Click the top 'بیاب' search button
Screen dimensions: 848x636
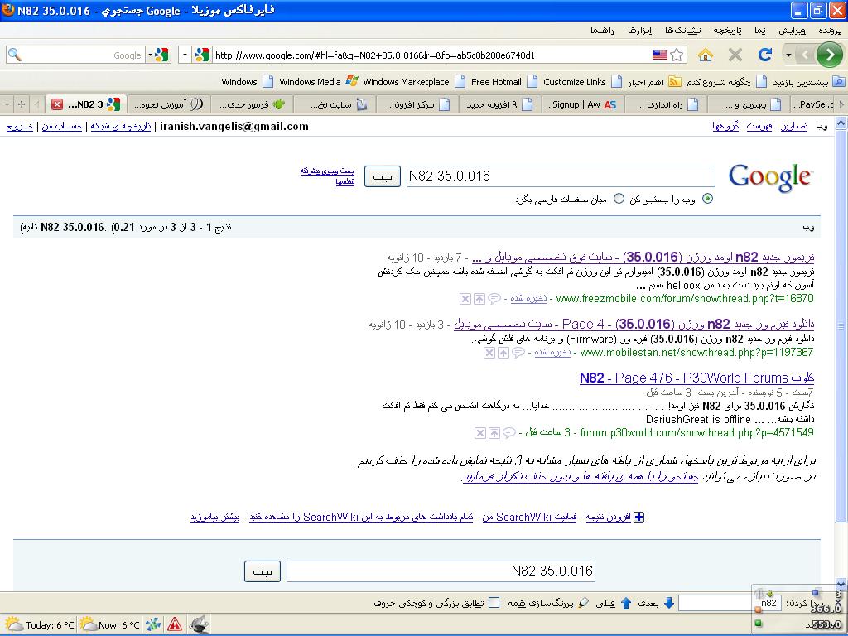point(383,176)
